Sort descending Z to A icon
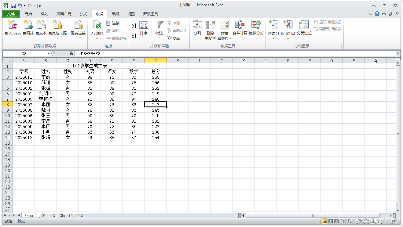 click(134, 36)
